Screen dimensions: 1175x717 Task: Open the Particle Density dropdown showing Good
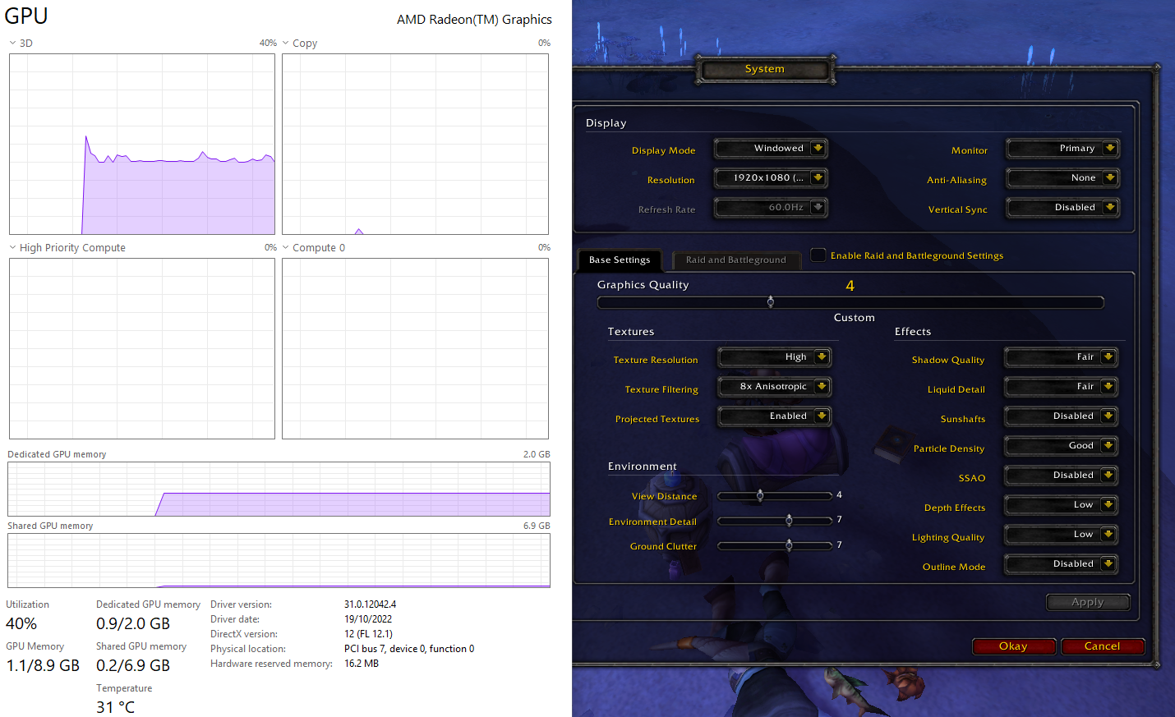(x=1062, y=446)
